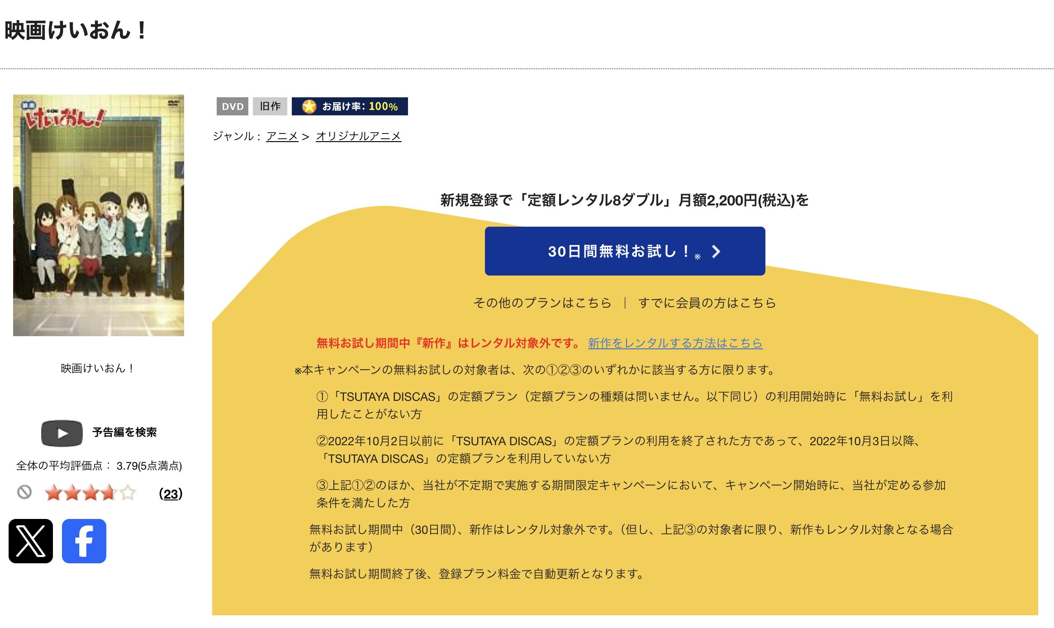Start the 30日間無料お試し trial
Screen dimensions: 1054x628
[624, 252]
